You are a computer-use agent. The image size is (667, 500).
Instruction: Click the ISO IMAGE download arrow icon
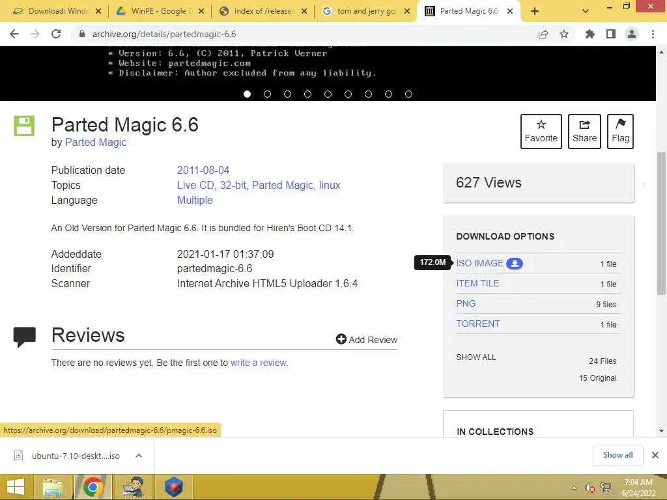[x=515, y=264]
